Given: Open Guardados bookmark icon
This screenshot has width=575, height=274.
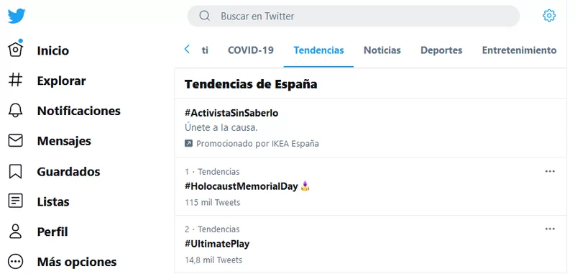Looking at the screenshot, I should click(x=15, y=171).
